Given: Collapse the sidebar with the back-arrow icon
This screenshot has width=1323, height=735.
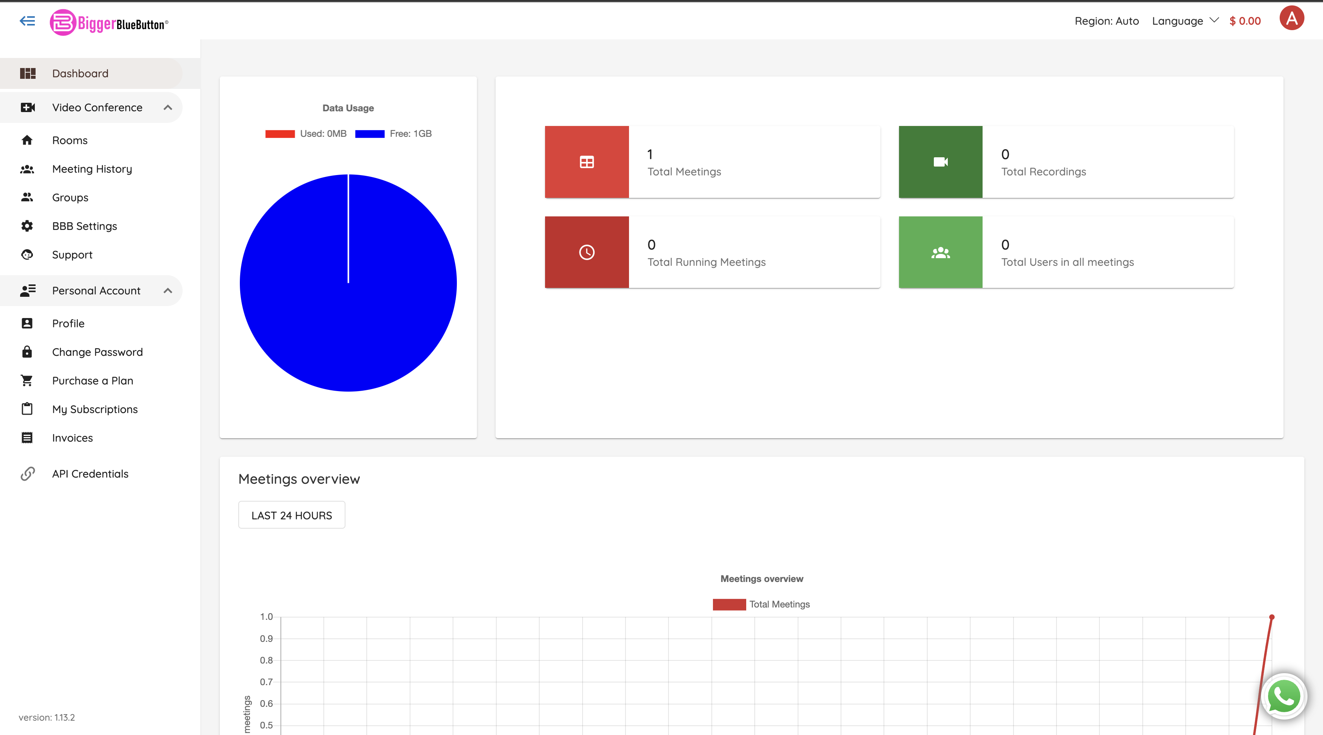Looking at the screenshot, I should point(27,21).
